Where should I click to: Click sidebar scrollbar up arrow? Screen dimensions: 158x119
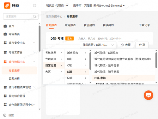coord(39,24)
